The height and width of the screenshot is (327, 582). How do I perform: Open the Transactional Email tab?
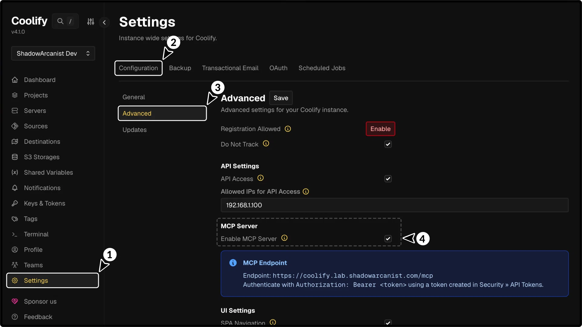pos(230,68)
